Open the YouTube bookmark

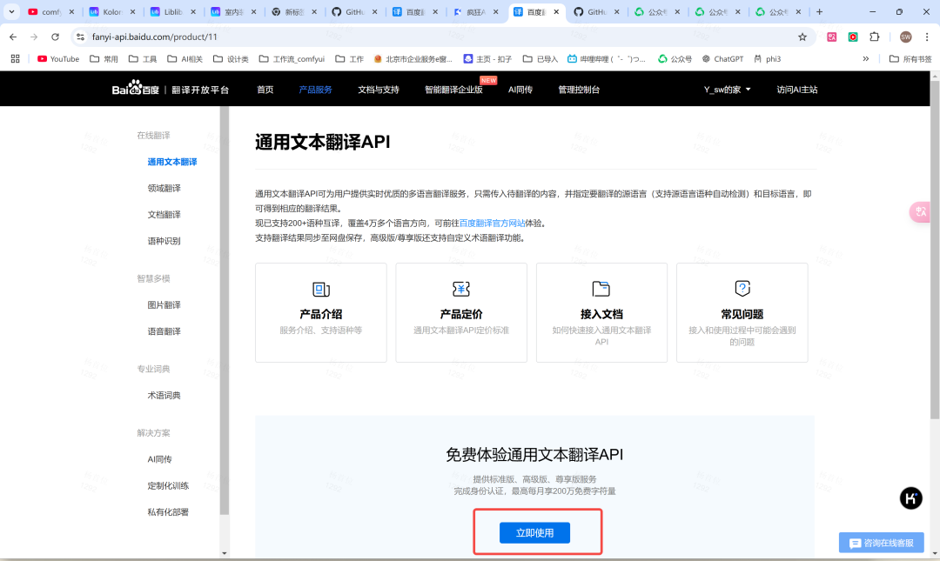point(58,59)
